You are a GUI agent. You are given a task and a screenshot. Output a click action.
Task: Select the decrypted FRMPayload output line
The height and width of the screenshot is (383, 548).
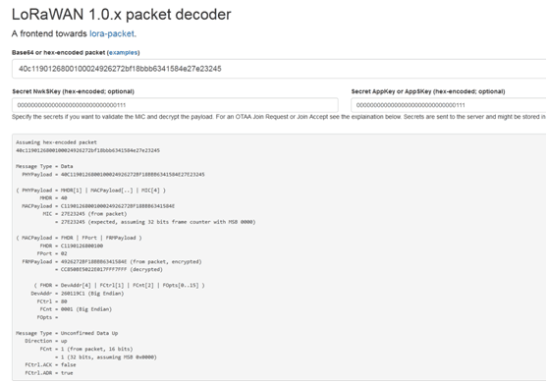click(109, 269)
